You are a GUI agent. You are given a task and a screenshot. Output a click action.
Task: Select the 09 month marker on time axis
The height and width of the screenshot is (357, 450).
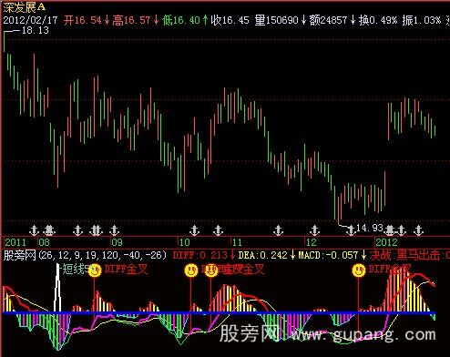[117, 242]
